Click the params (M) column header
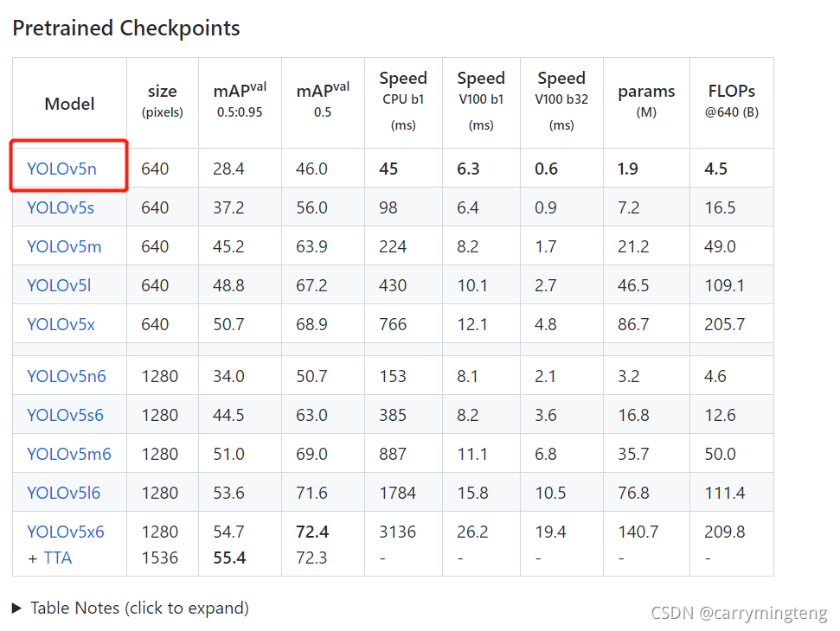Viewport: 840px width, 631px height. [646, 100]
